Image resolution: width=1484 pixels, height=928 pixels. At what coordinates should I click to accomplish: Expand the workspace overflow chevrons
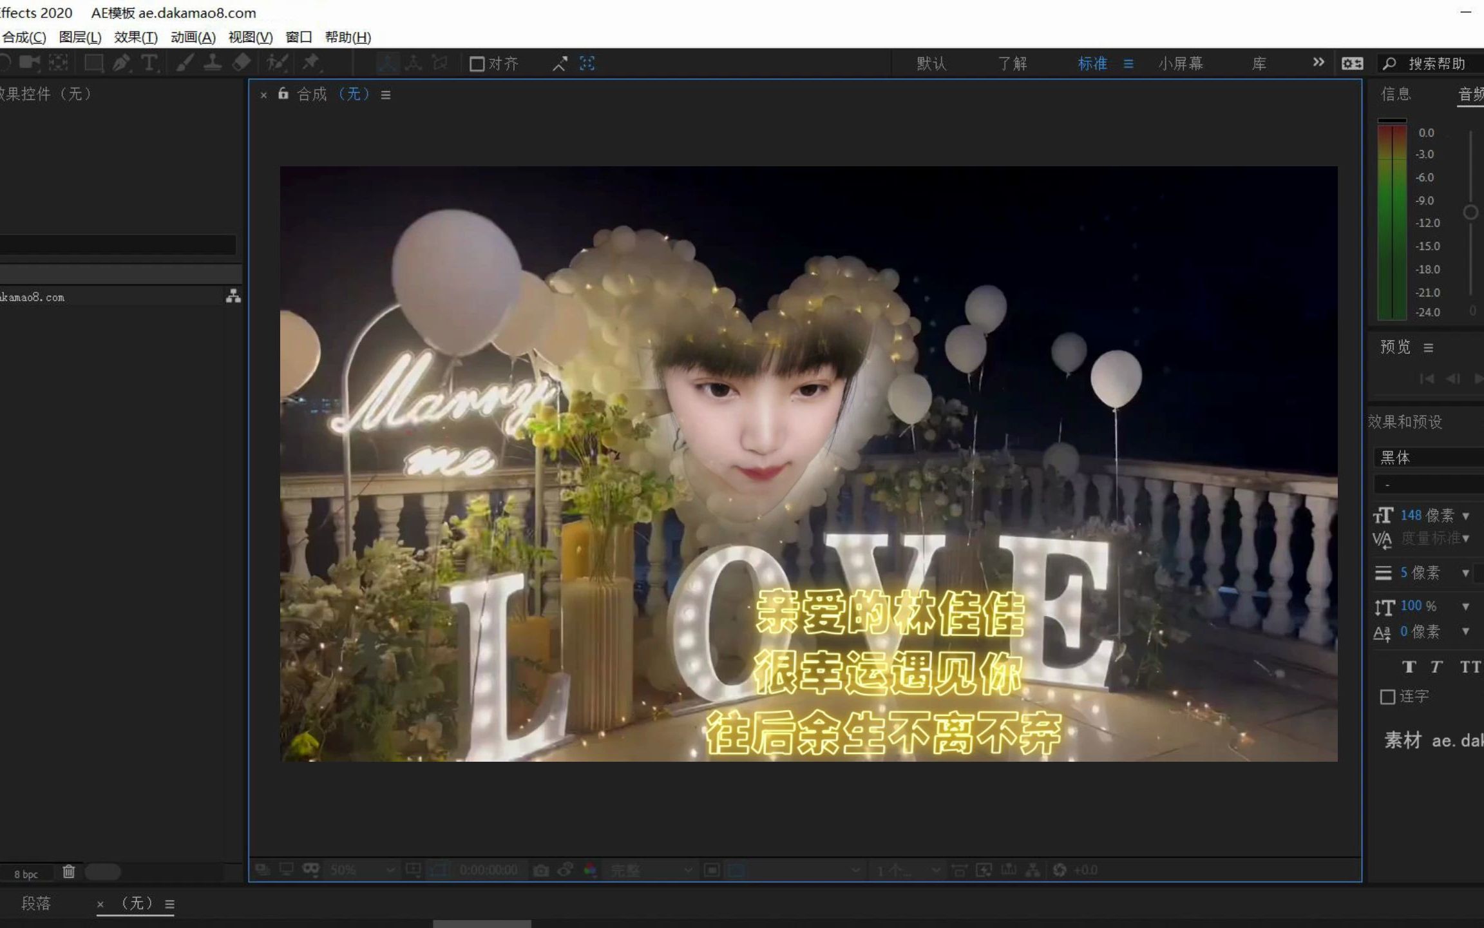1318,63
